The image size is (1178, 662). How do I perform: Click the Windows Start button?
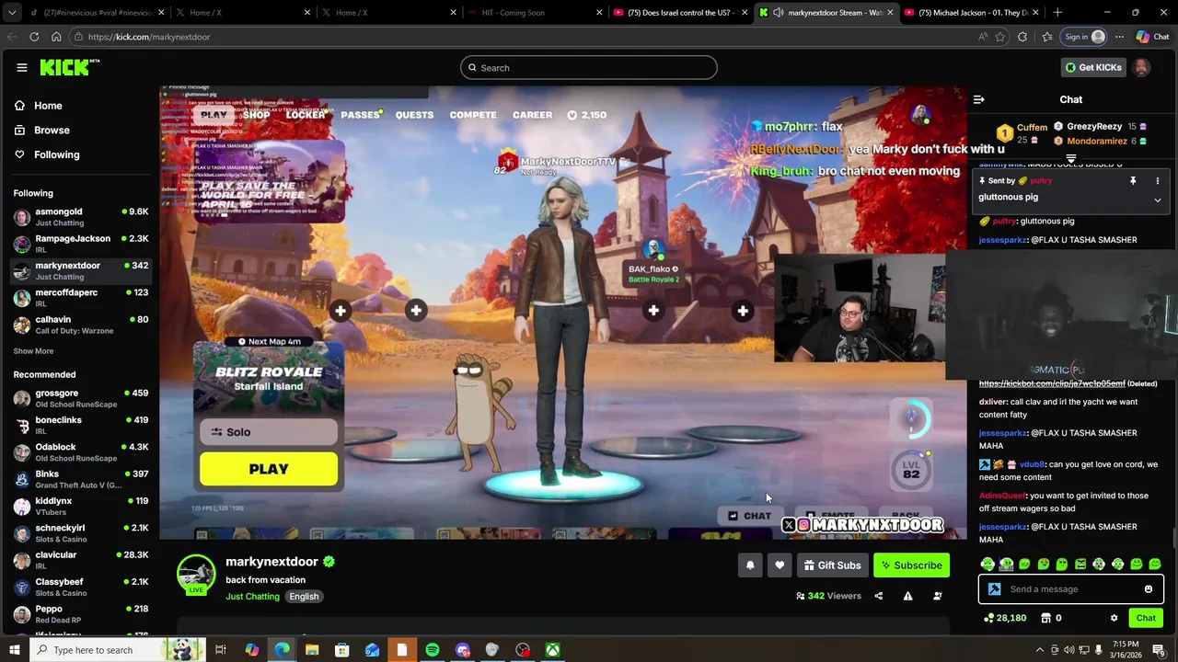(x=14, y=650)
